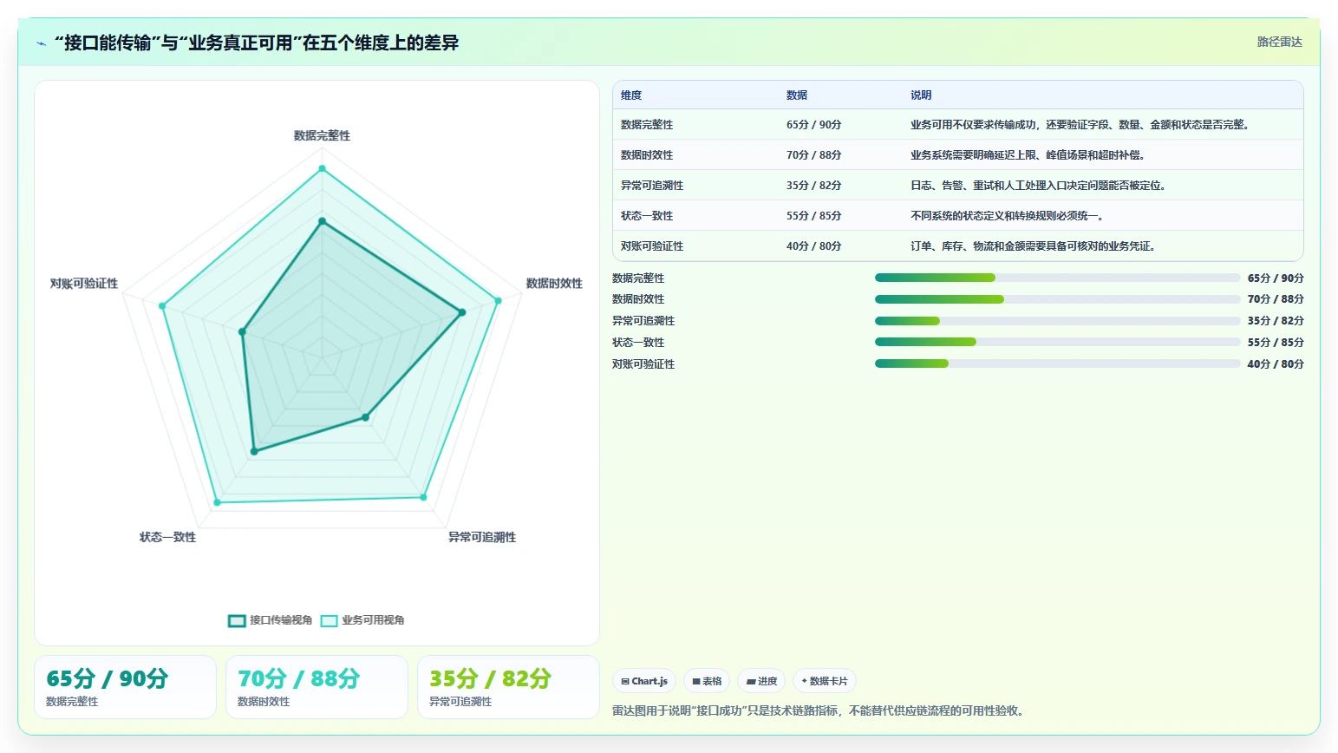Click the description starting 不同系统的状态定义

pos(1008,216)
